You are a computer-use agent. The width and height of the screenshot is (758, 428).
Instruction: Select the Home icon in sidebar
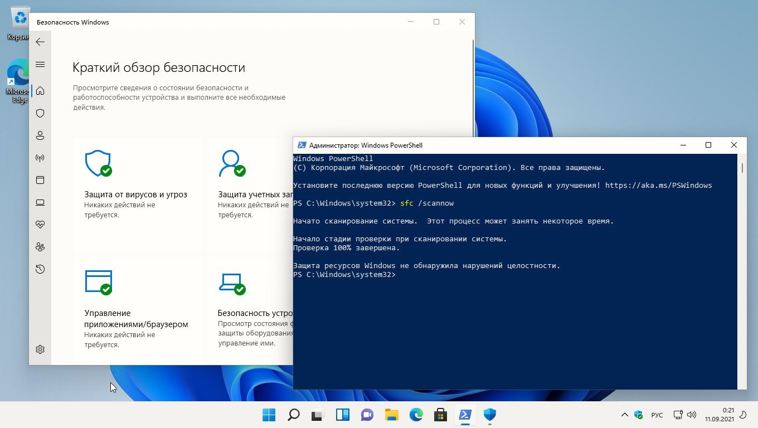click(40, 91)
